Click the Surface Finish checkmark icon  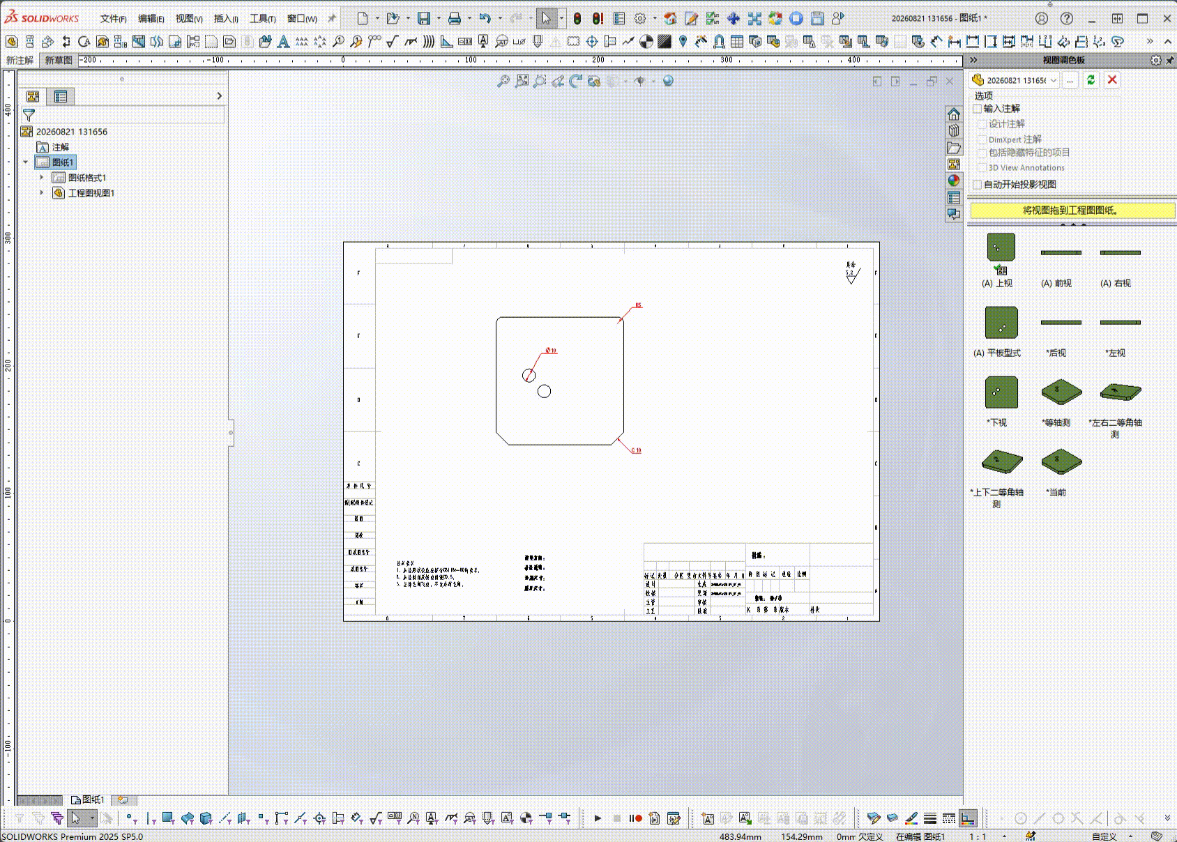(x=392, y=42)
